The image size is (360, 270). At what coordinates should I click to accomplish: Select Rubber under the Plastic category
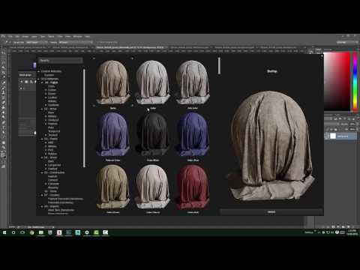(x=52, y=154)
